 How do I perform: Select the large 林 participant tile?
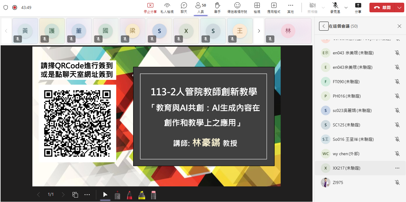288,31
